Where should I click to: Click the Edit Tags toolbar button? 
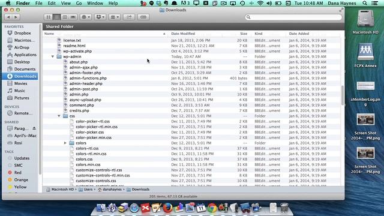point(143,17)
